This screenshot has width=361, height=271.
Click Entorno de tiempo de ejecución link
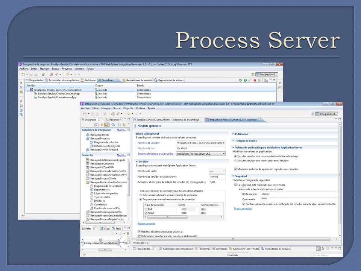pyautogui.click(x=155, y=154)
